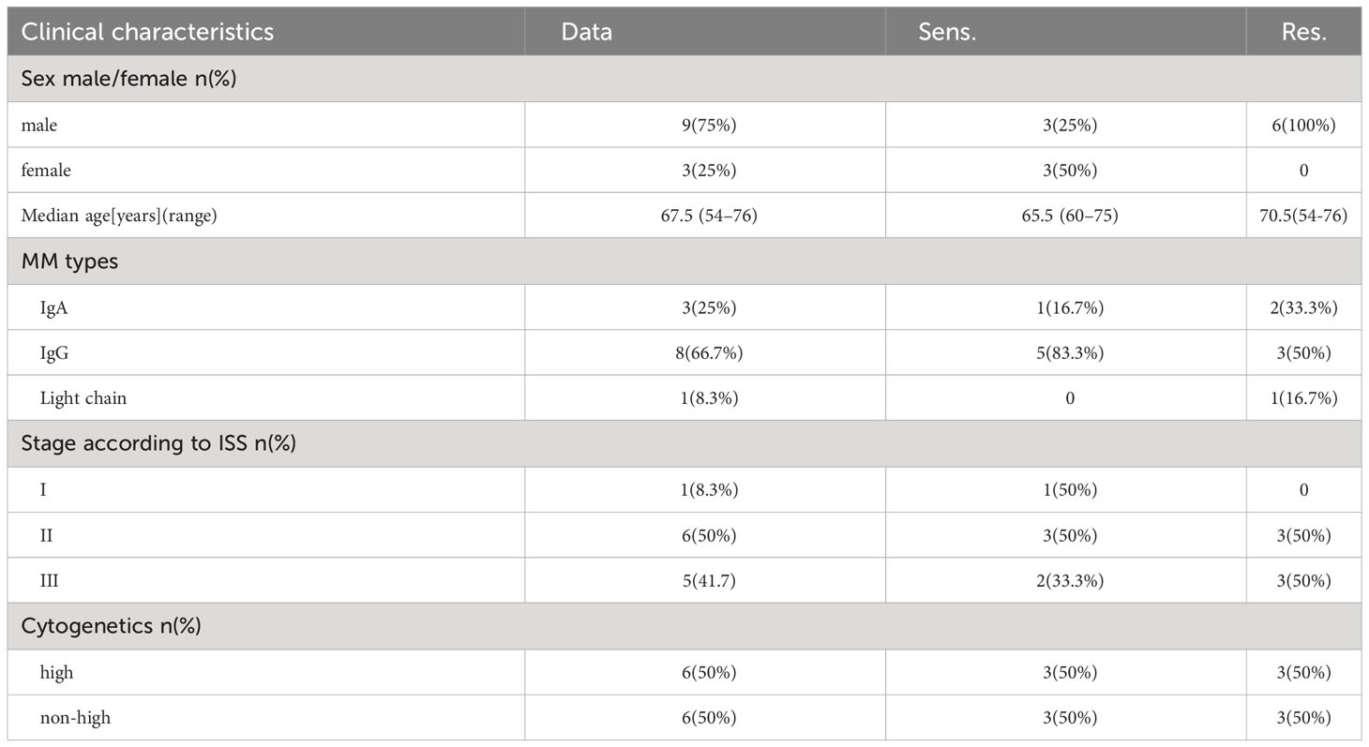
Task: Click the MM types section heading
Action: point(69,261)
